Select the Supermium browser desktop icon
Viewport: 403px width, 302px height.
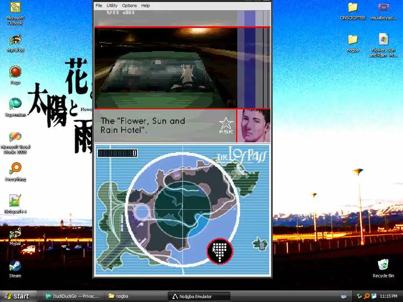pos(15,107)
